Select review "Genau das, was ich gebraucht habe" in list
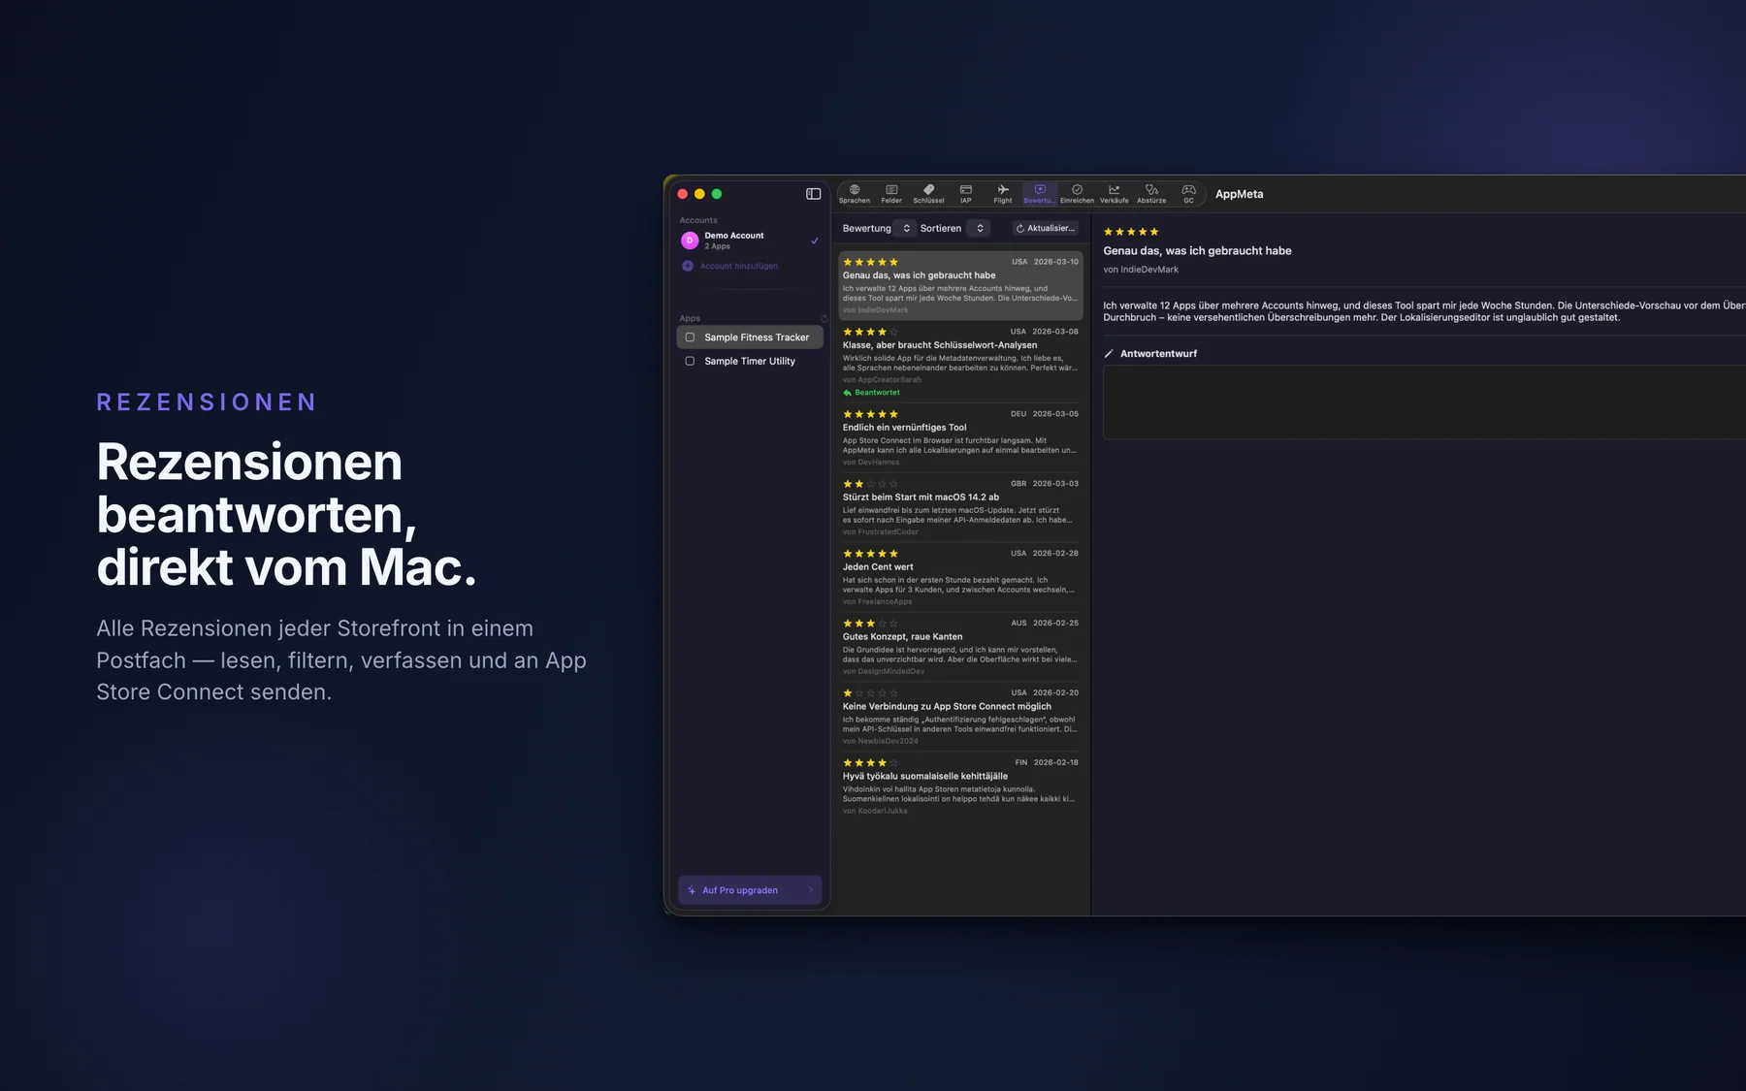The image size is (1746, 1091). 960,286
